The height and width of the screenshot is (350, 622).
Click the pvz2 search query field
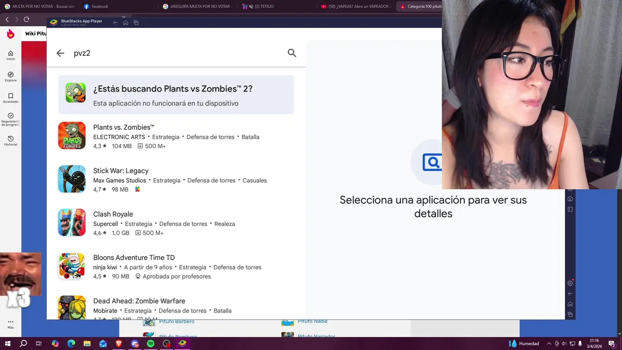pos(175,53)
